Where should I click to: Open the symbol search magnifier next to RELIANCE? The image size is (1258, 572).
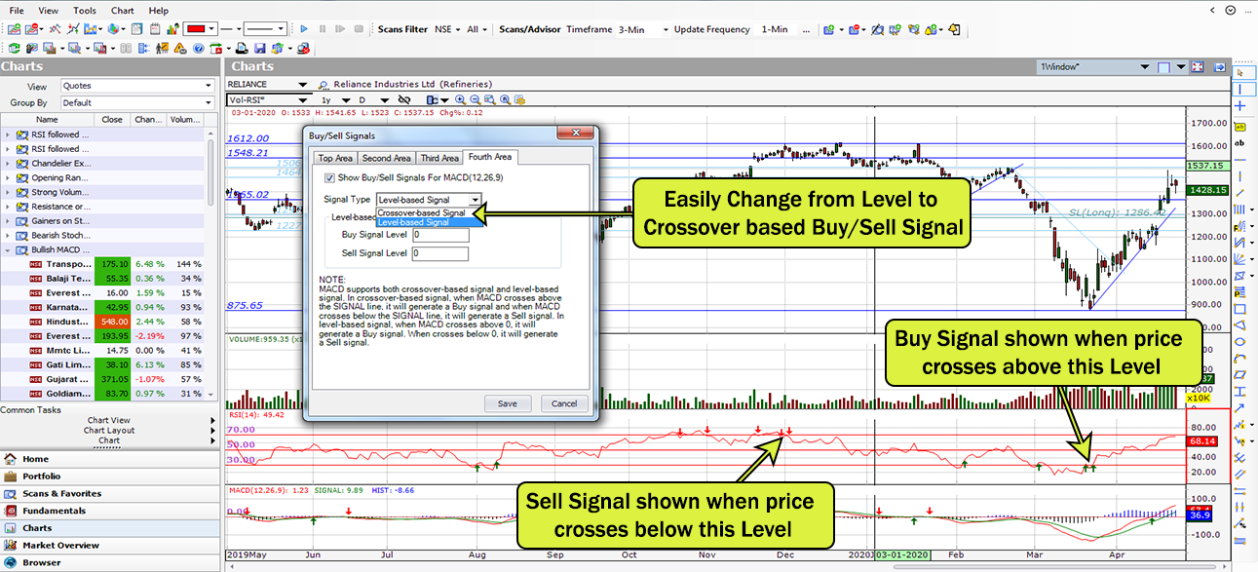pyautogui.click(x=323, y=84)
